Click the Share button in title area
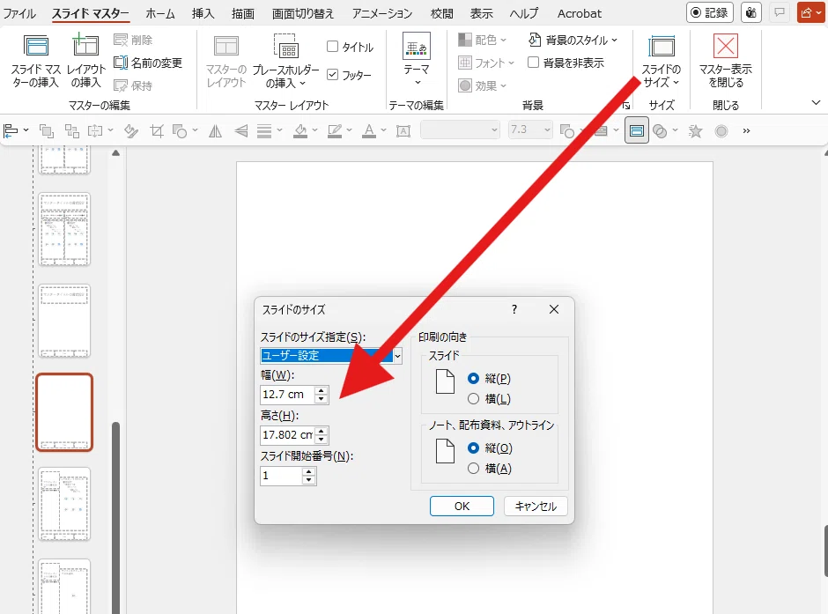The width and height of the screenshot is (828, 614). coord(810,12)
